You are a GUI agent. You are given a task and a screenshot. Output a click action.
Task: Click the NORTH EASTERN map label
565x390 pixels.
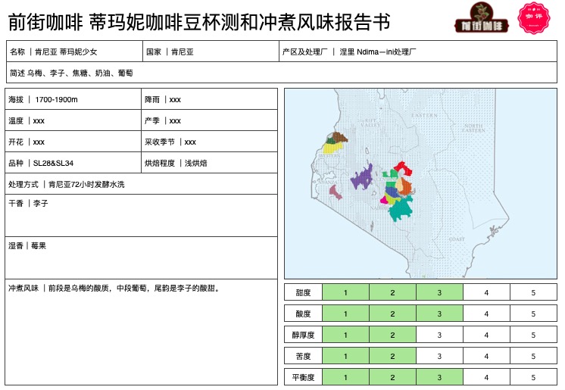pyautogui.click(x=473, y=128)
